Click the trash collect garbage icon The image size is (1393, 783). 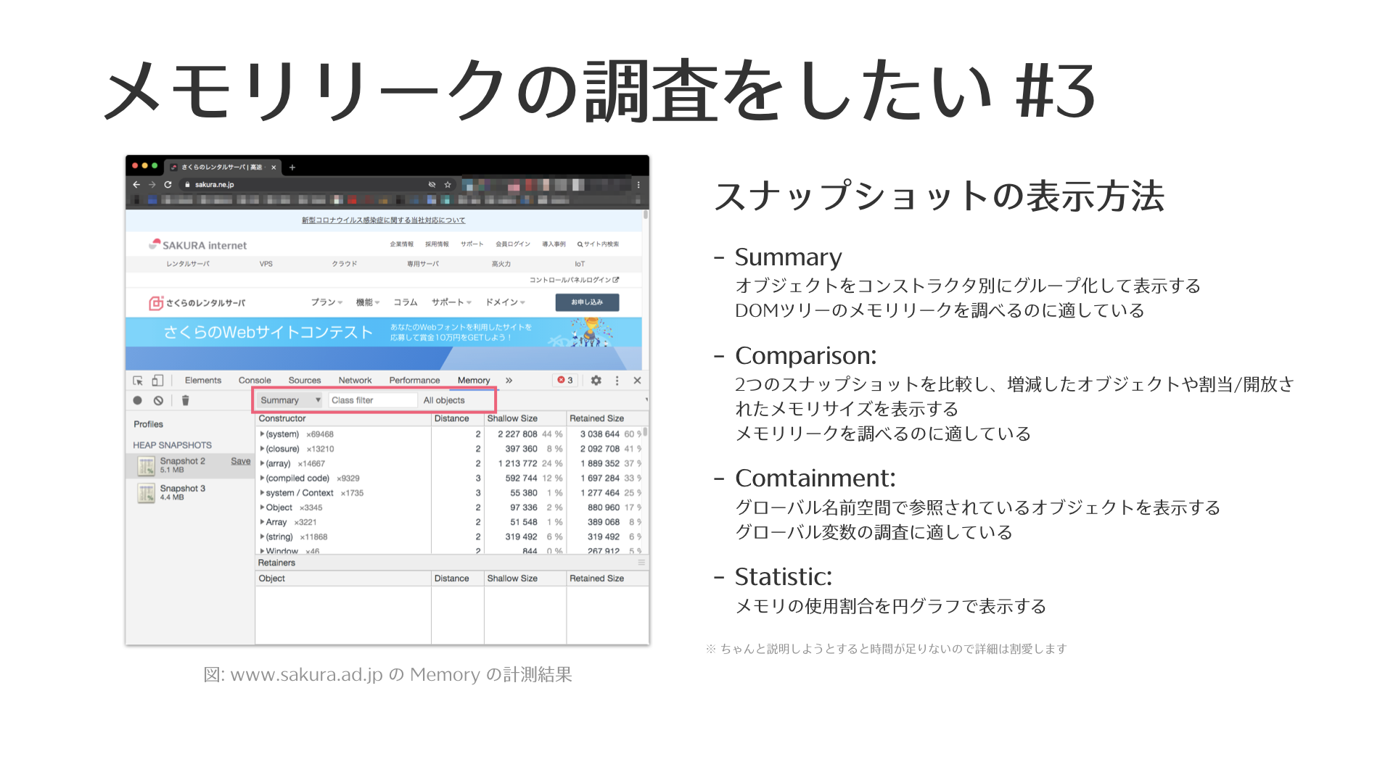click(185, 400)
